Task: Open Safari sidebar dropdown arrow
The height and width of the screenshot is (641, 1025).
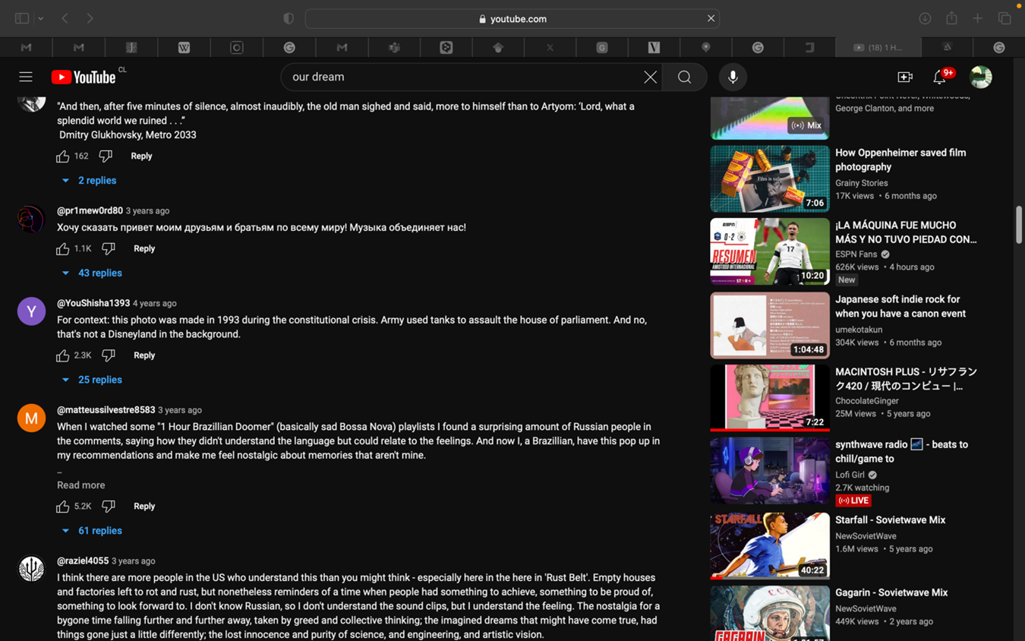Action: (40, 18)
